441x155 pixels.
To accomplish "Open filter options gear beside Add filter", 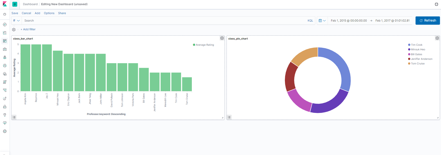I will [x=14, y=30].
